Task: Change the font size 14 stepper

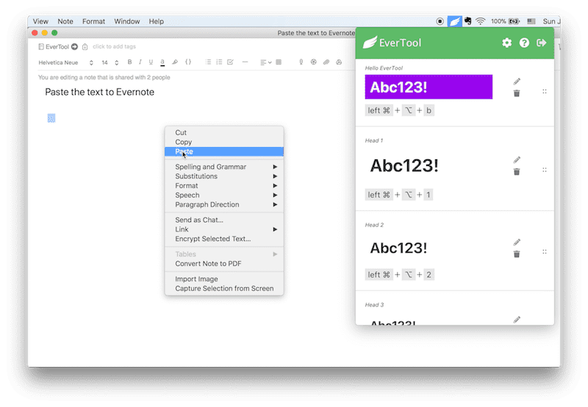Action: [x=117, y=62]
